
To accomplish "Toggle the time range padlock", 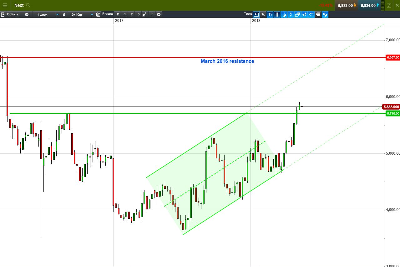I will pyautogui.click(x=64, y=14).
